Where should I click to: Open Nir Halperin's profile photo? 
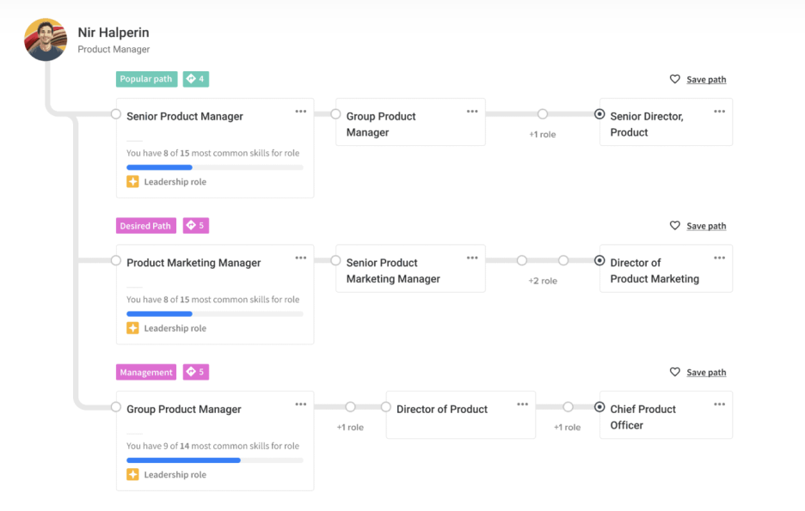pos(46,40)
